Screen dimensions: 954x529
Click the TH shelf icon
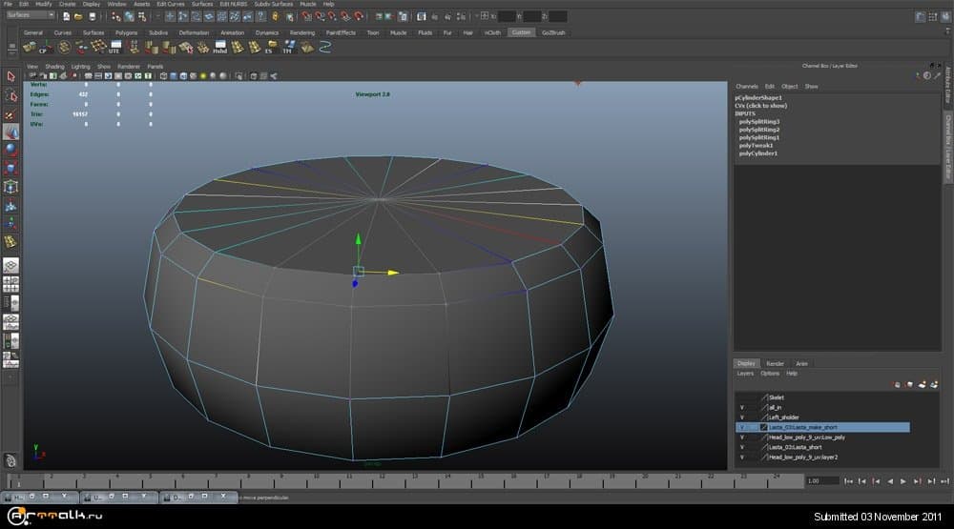tap(286, 48)
